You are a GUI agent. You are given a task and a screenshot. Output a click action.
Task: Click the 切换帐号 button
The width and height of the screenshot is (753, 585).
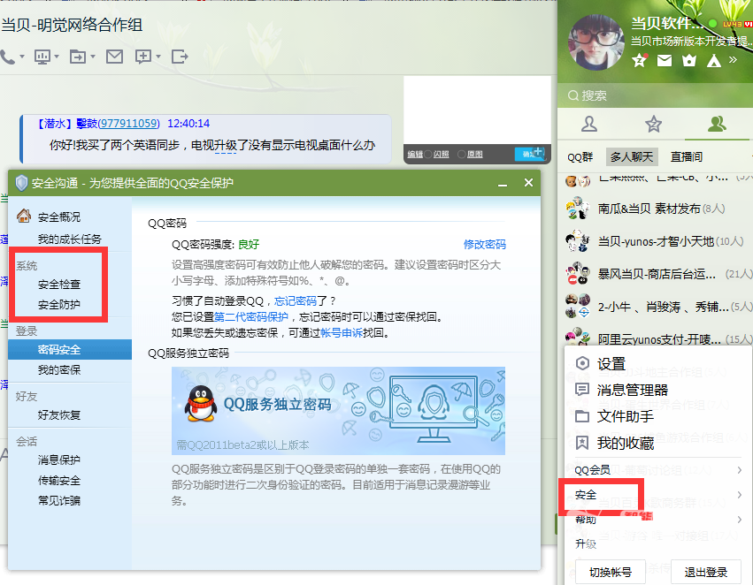(x=611, y=572)
